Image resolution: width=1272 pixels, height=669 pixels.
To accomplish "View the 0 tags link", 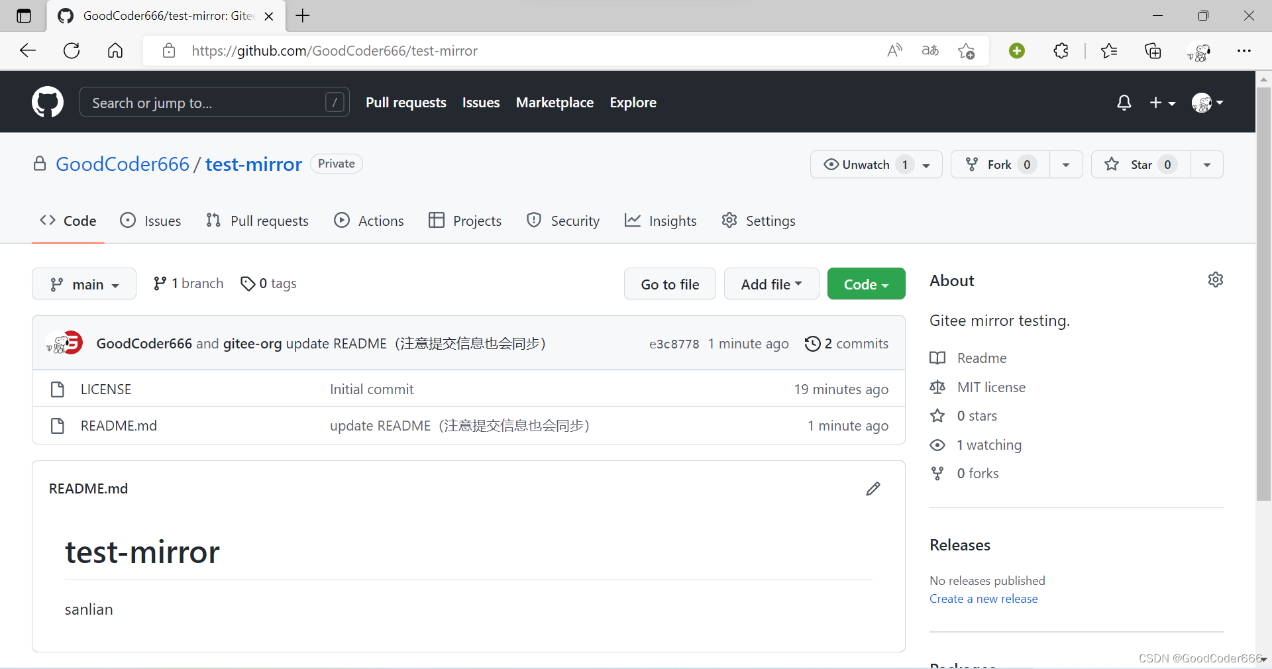I will (268, 283).
